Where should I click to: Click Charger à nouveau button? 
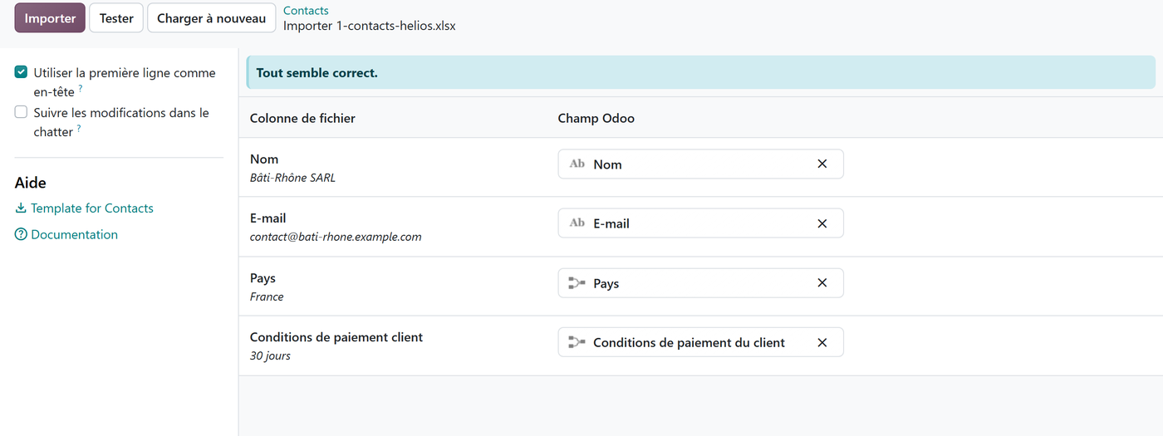point(212,17)
